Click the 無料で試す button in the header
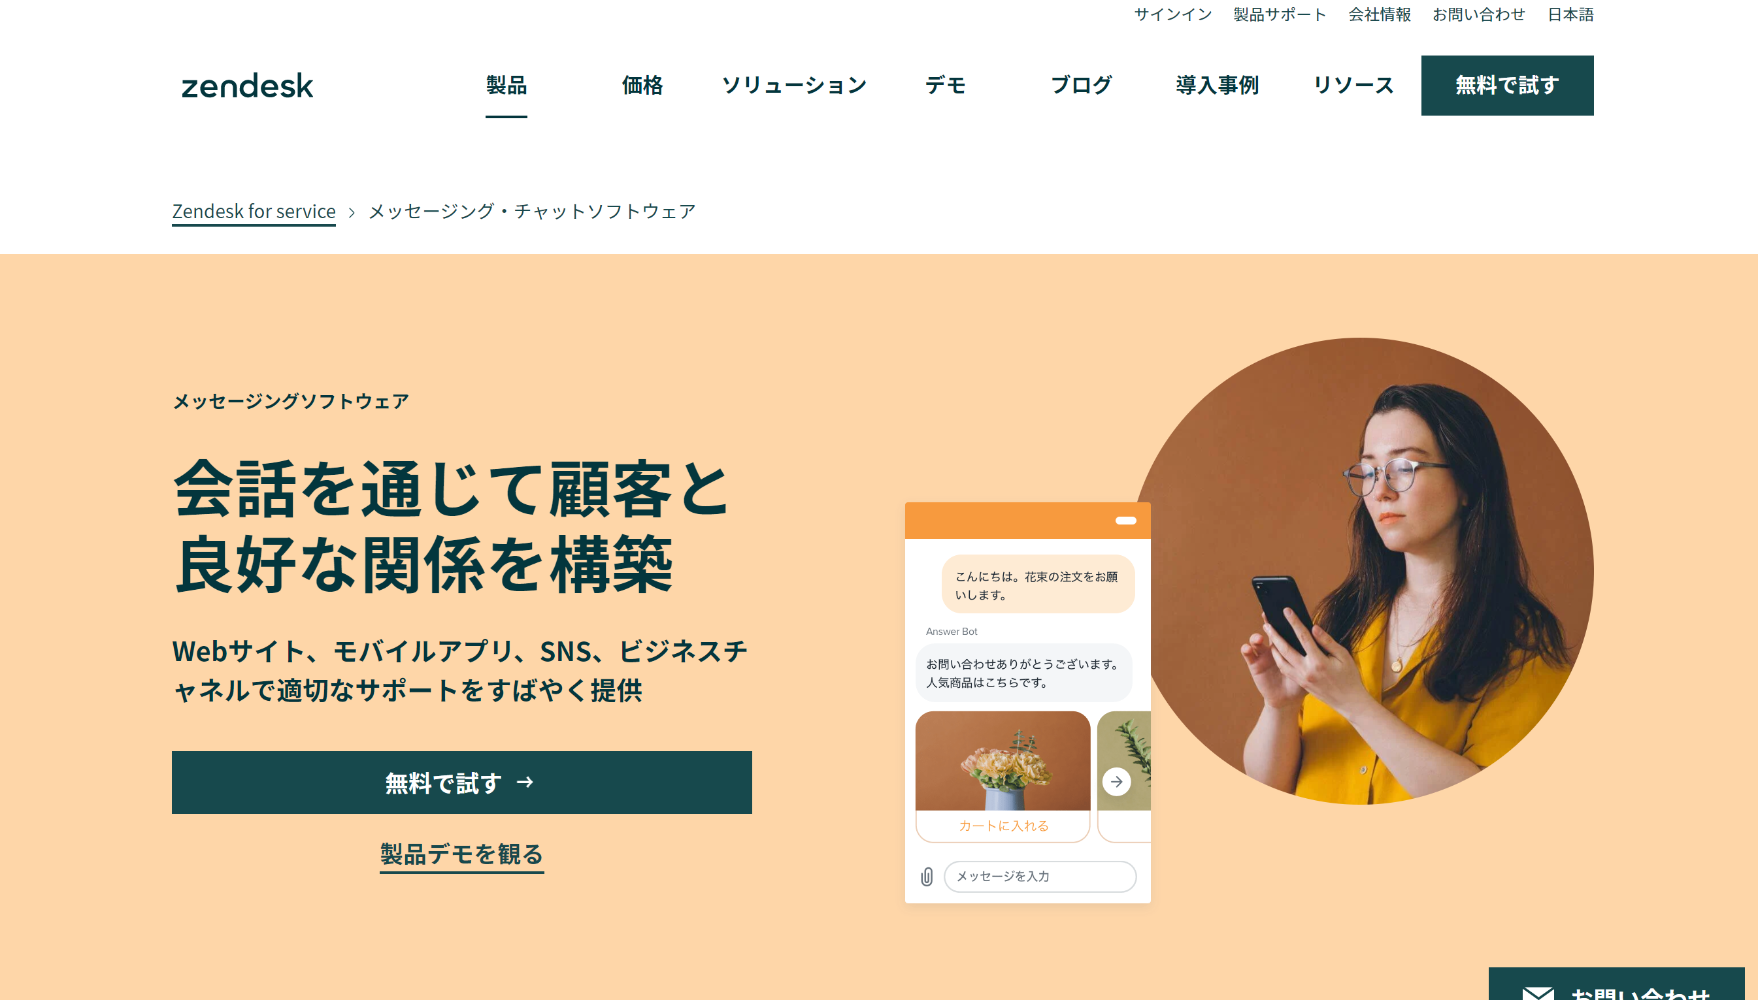This screenshot has width=1758, height=1000. coord(1507,85)
